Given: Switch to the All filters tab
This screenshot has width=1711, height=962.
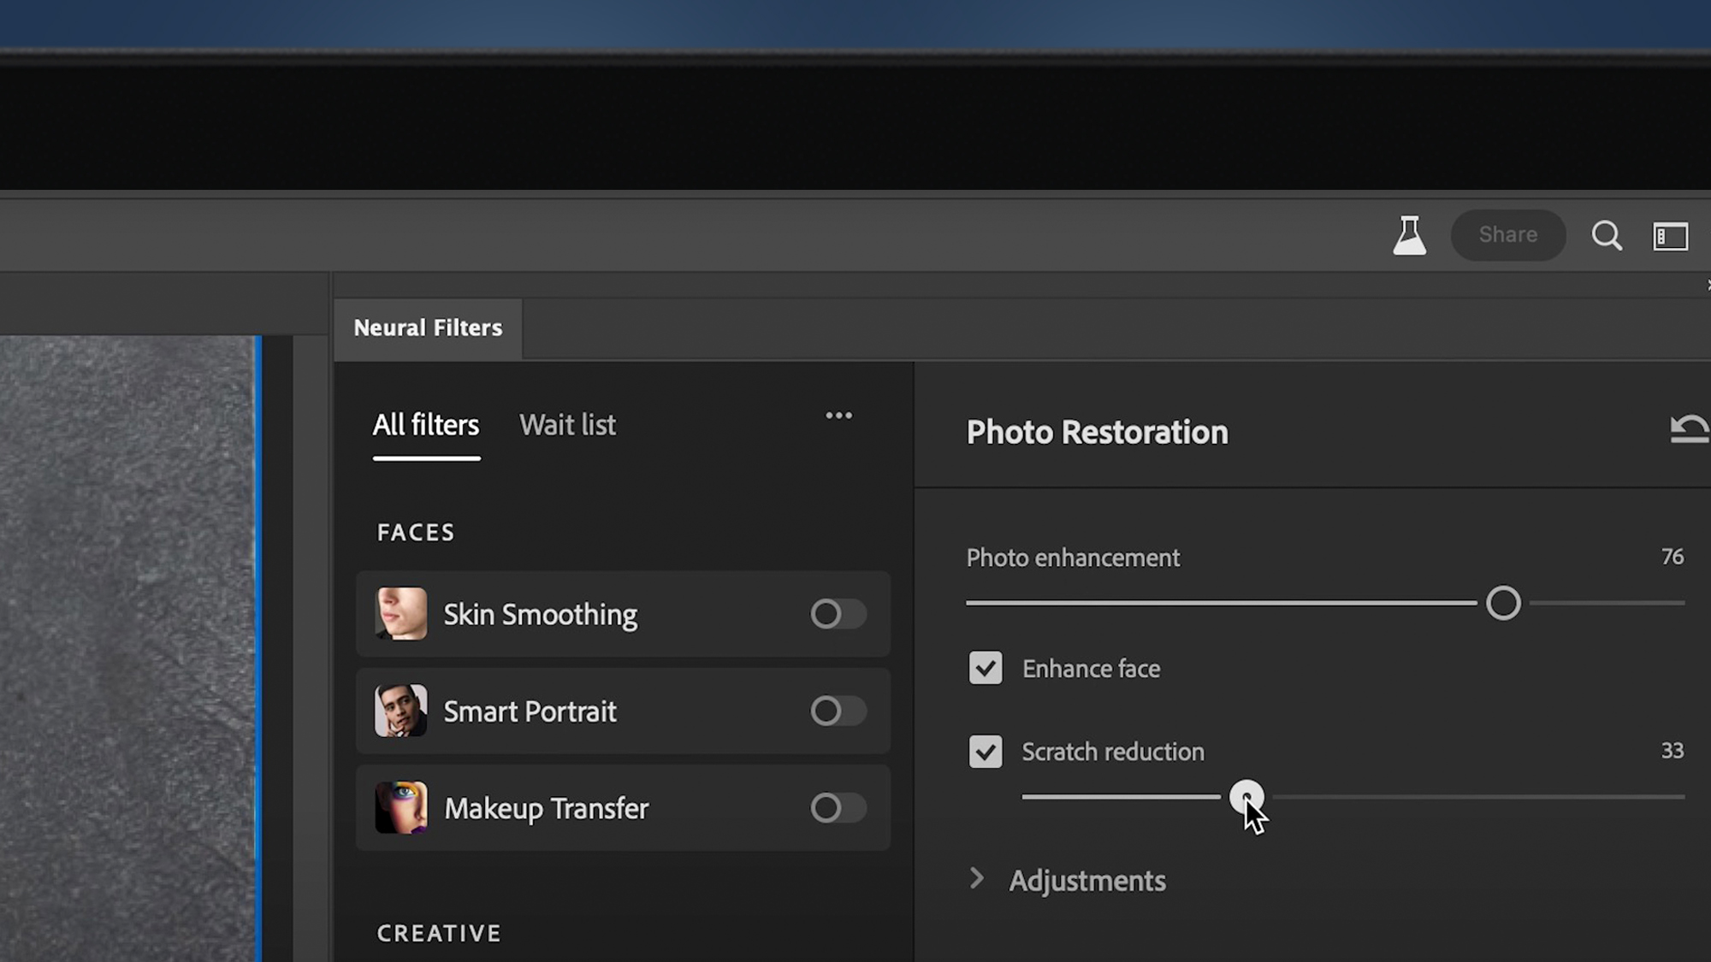Looking at the screenshot, I should tap(425, 424).
